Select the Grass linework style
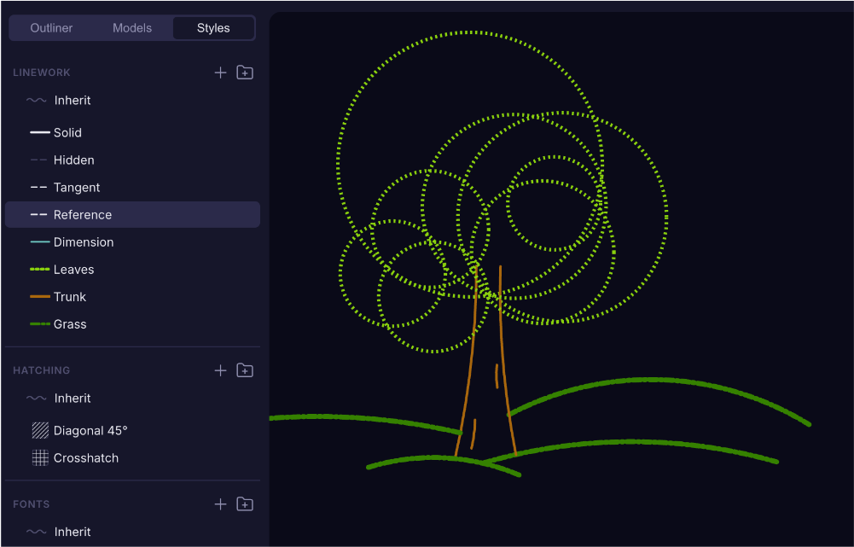The width and height of the screenshot is (854, 547). click(x=69, y=324)
